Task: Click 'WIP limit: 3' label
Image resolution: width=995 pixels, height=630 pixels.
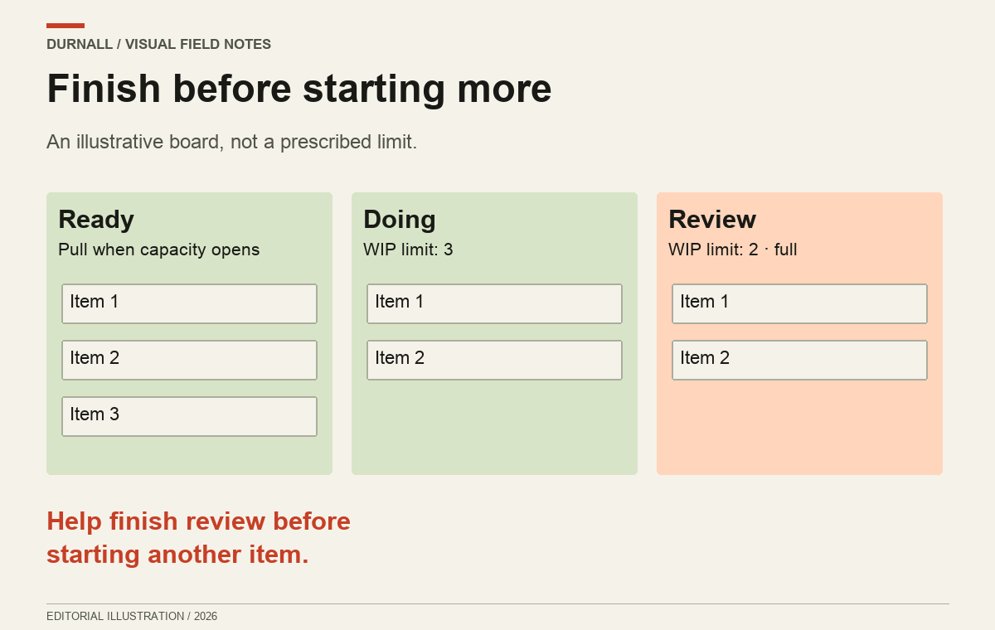Action: pos(408,250)
